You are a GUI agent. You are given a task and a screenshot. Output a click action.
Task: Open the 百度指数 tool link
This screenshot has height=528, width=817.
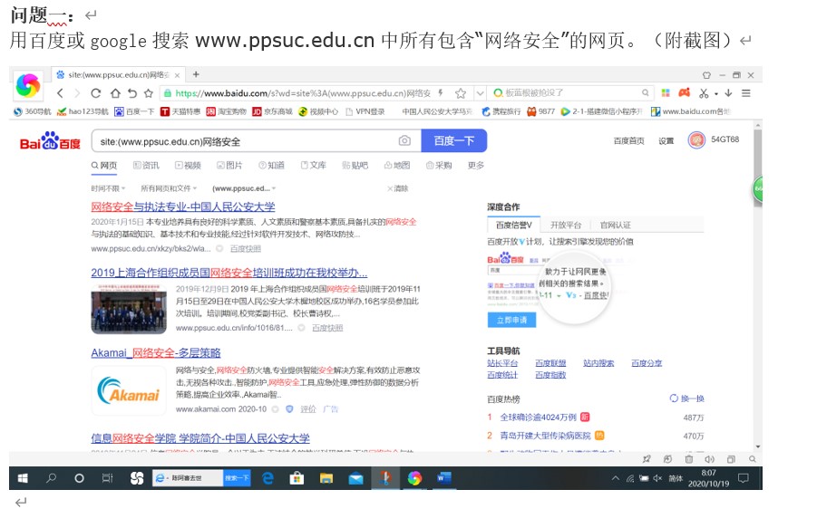click(x=550, y=375)
